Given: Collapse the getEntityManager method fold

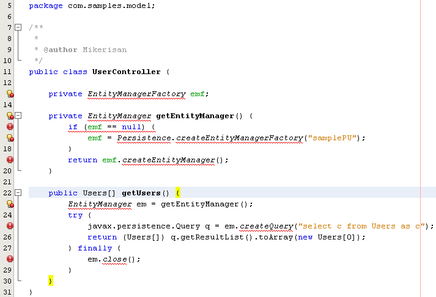Looking at the screenshot, I should (x=18, y=116).
